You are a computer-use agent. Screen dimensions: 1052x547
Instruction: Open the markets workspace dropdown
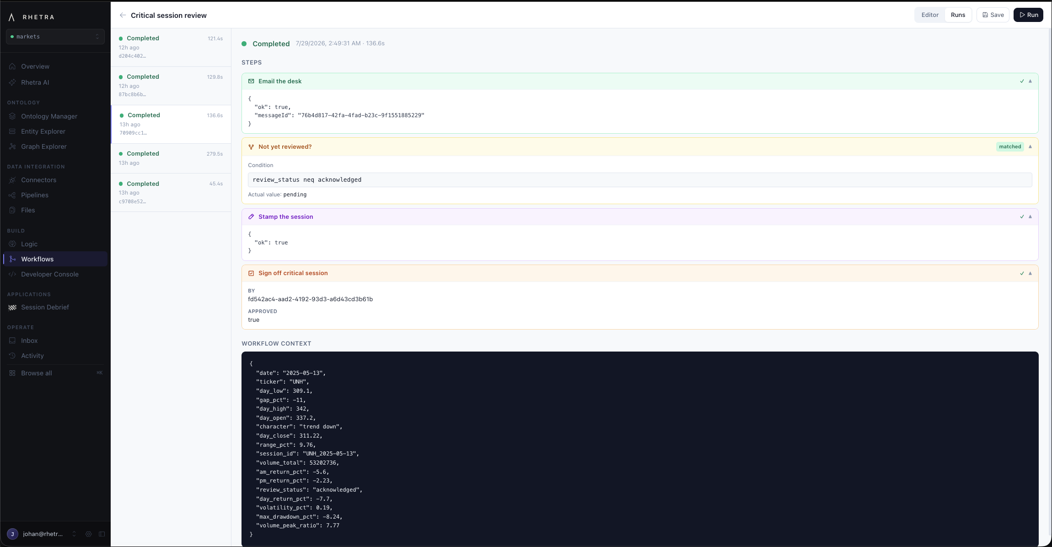[x=55, y=37]
